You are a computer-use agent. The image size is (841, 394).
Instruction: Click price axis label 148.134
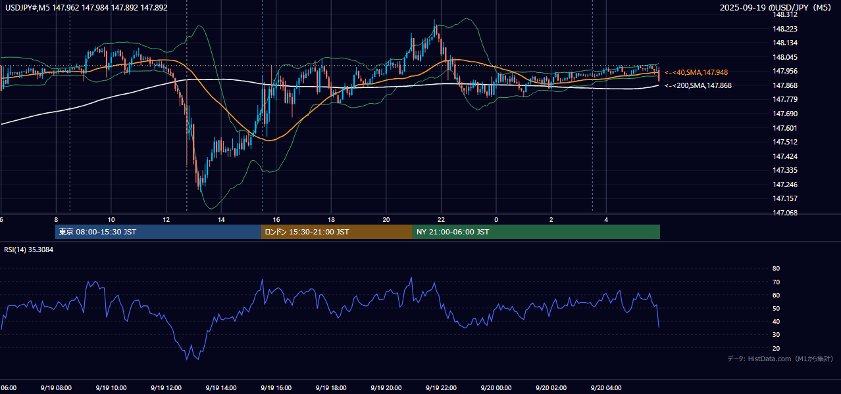pyautogui.click(x=784, y=43)
